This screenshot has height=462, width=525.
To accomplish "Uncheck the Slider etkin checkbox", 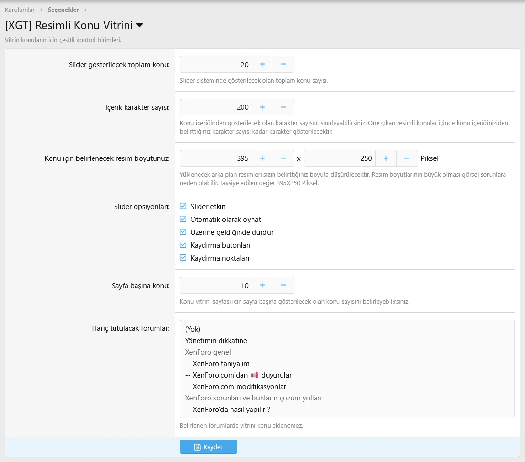I will coord(183,207).
